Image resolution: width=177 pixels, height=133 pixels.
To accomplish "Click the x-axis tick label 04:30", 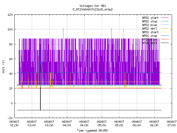I will coord(84,125).
